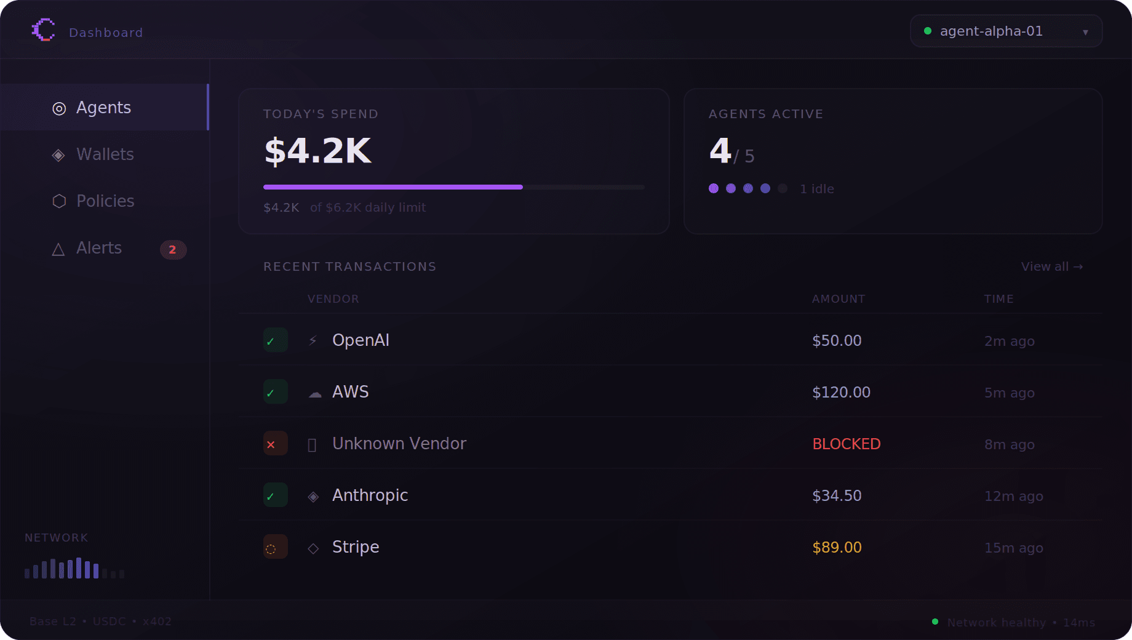
Task: Select the Agents sidebar icon
Action: [59, 108]
